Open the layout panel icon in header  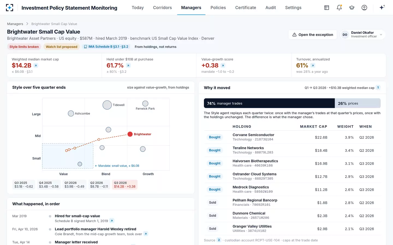[x=327, y=8]
